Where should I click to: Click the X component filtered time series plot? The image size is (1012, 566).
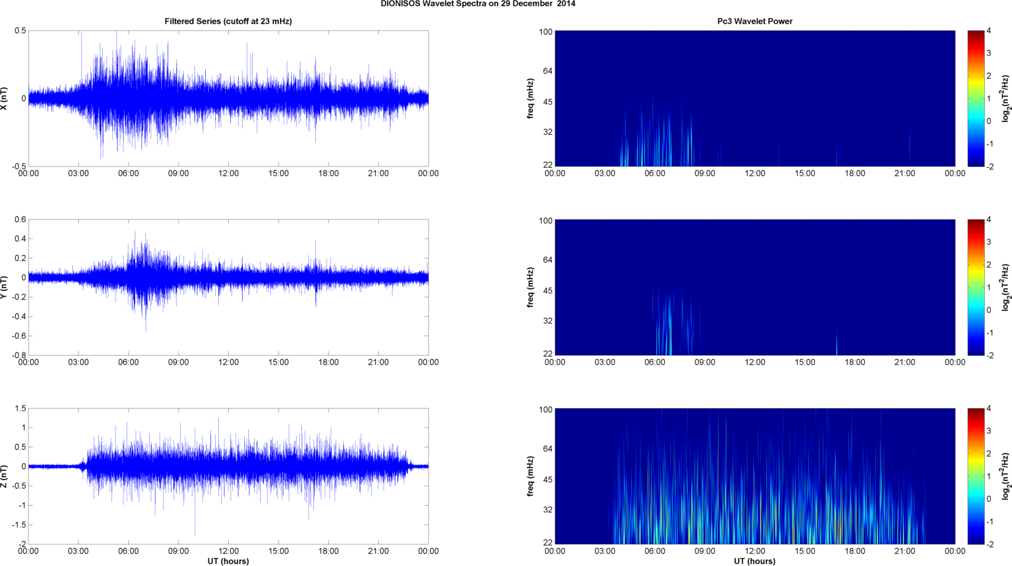[228, 98]
